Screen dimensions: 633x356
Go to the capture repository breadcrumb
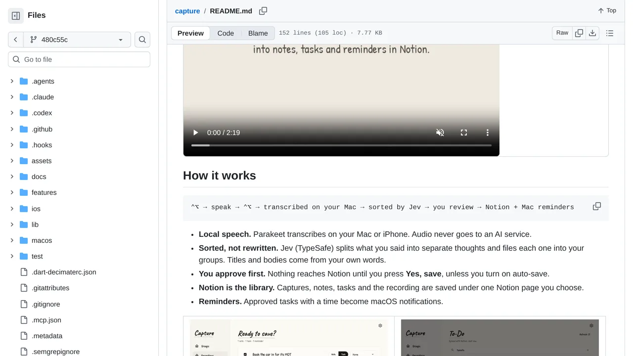pos(187,11)
